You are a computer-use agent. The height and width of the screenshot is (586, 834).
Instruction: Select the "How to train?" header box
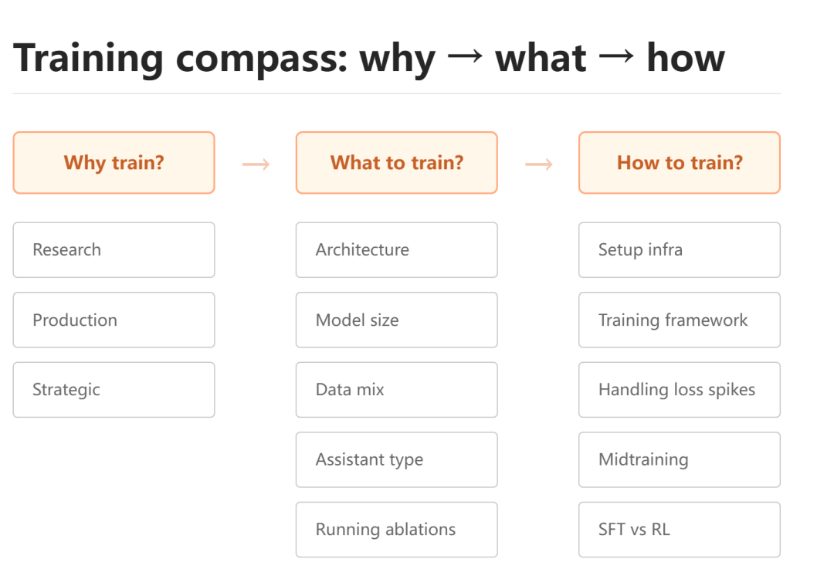679,163
